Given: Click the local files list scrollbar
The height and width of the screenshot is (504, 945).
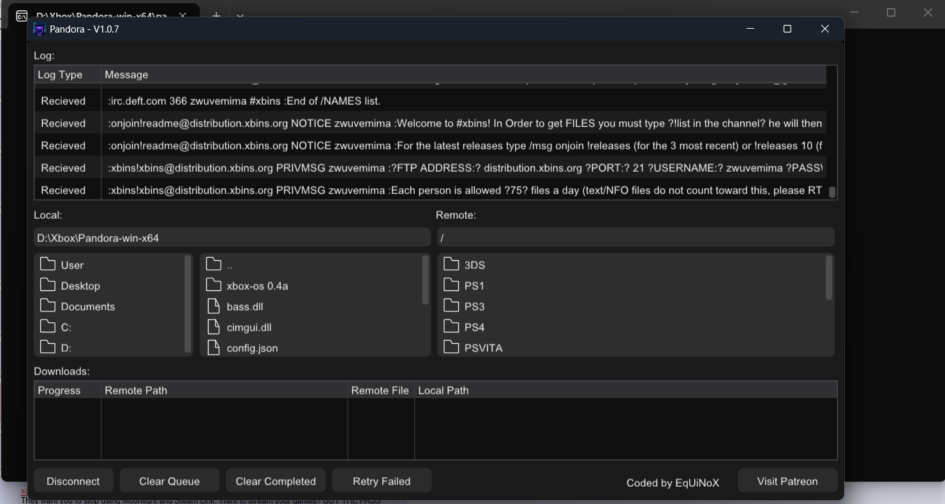Looking at the screenshot, I should [426, 279].
